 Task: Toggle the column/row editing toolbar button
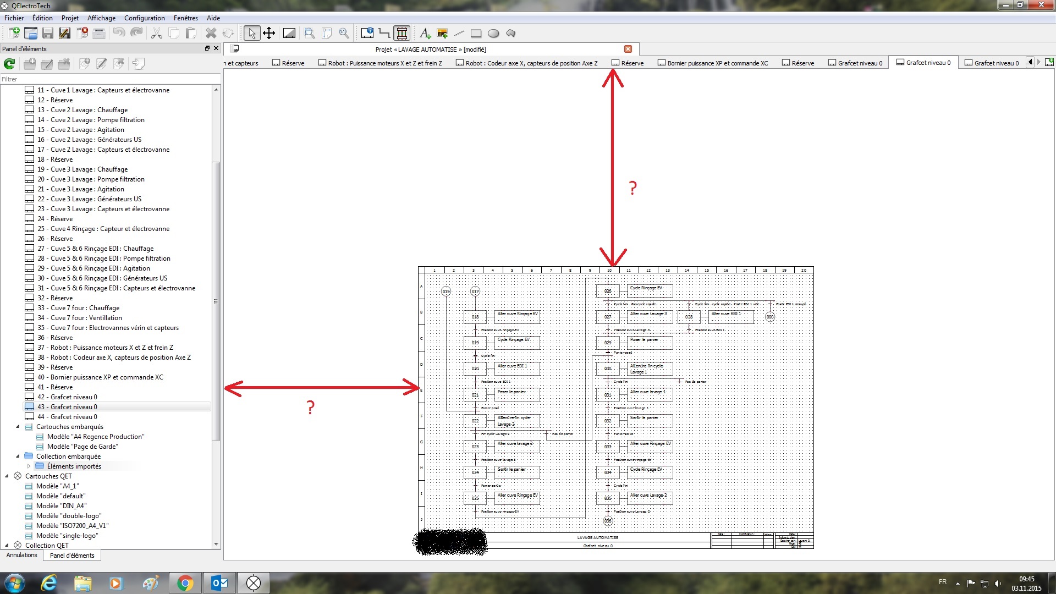tap(402, 33)
